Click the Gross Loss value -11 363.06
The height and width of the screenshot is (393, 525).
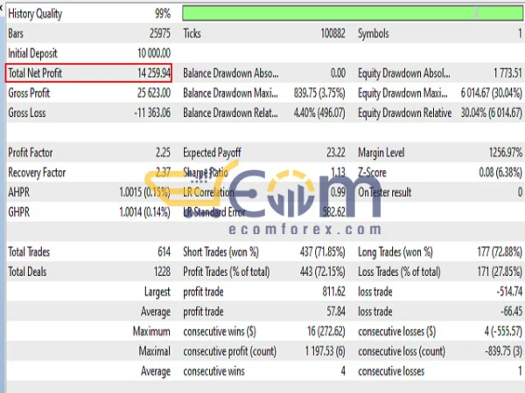143,113
